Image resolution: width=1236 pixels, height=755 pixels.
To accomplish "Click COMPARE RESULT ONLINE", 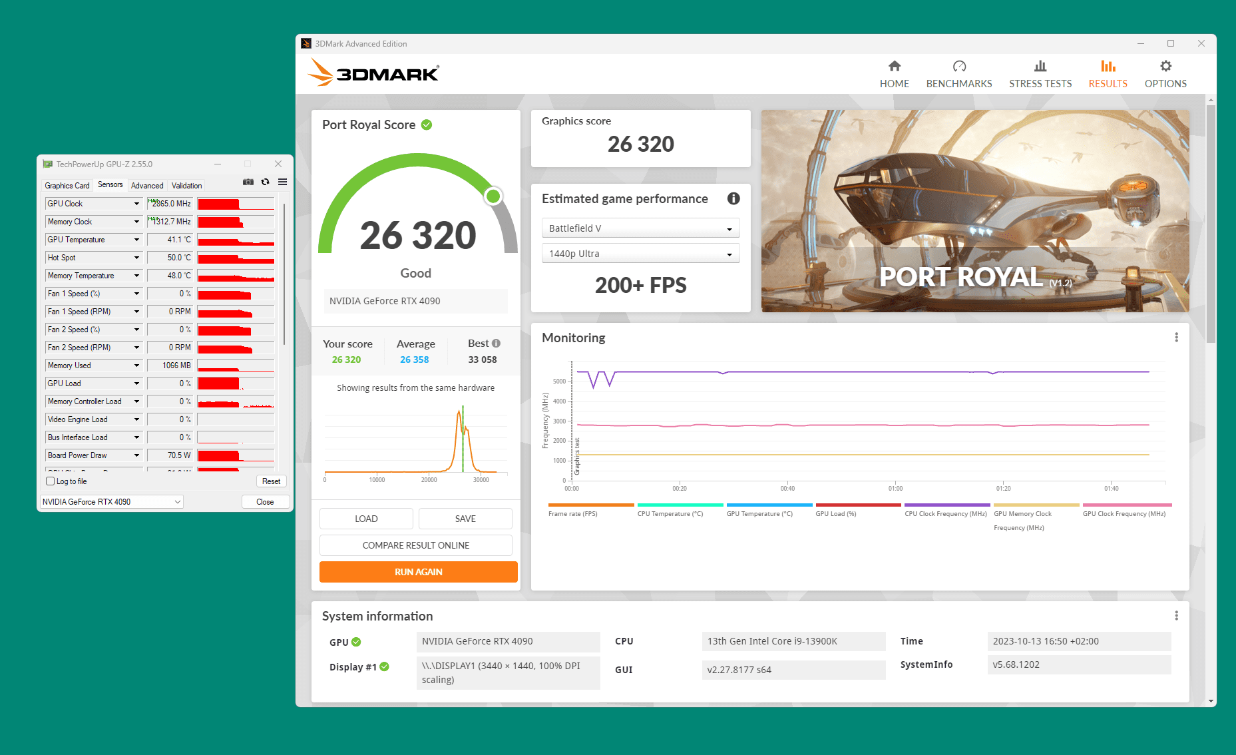I will (416, 545).
